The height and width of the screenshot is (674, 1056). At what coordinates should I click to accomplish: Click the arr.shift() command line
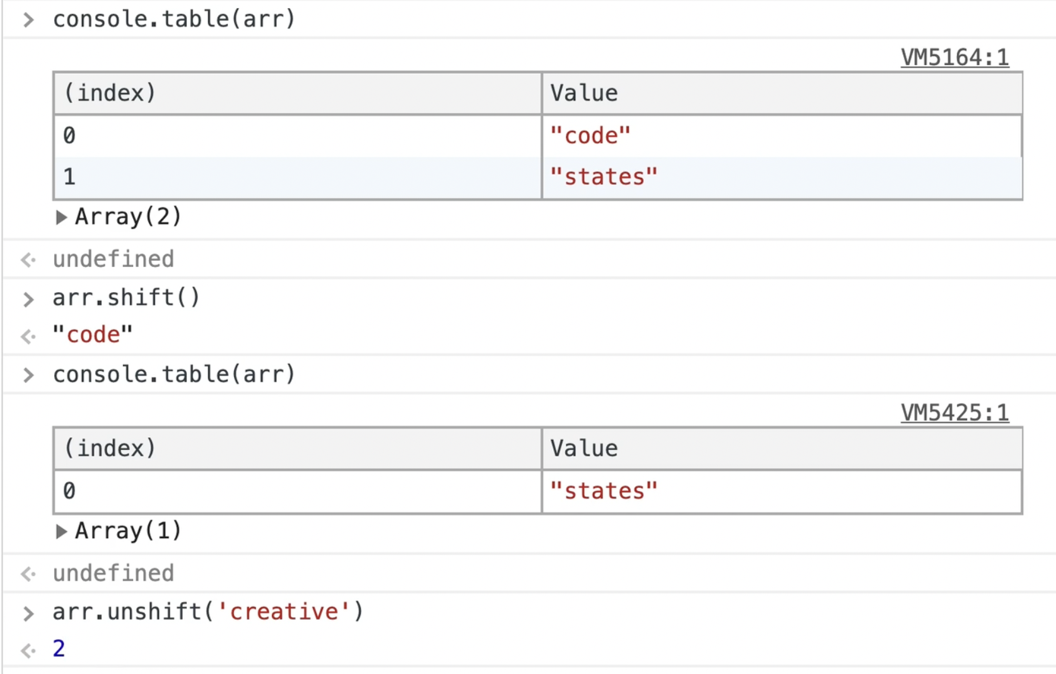(126, 297)
